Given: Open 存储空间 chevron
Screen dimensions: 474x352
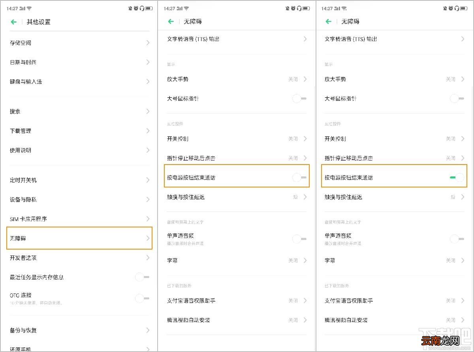Looking at the screenshot, I should pyautogui.click(x=148, y=43).
